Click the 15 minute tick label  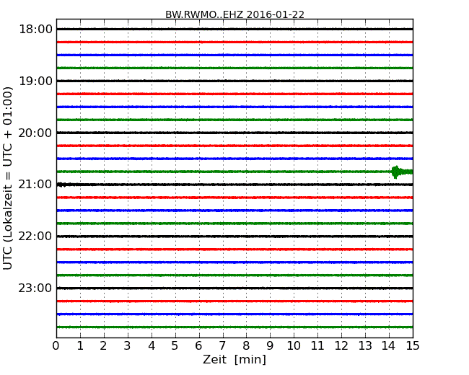pyautogui.click(x=413, y=346)
